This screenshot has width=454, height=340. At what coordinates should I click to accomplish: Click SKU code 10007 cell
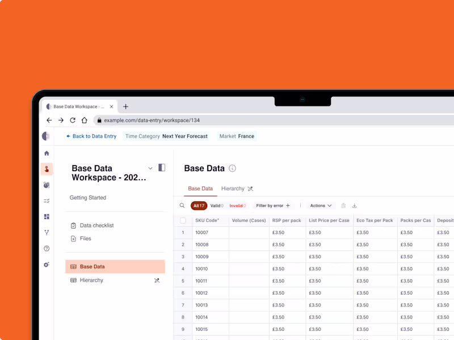pos(211,232)
